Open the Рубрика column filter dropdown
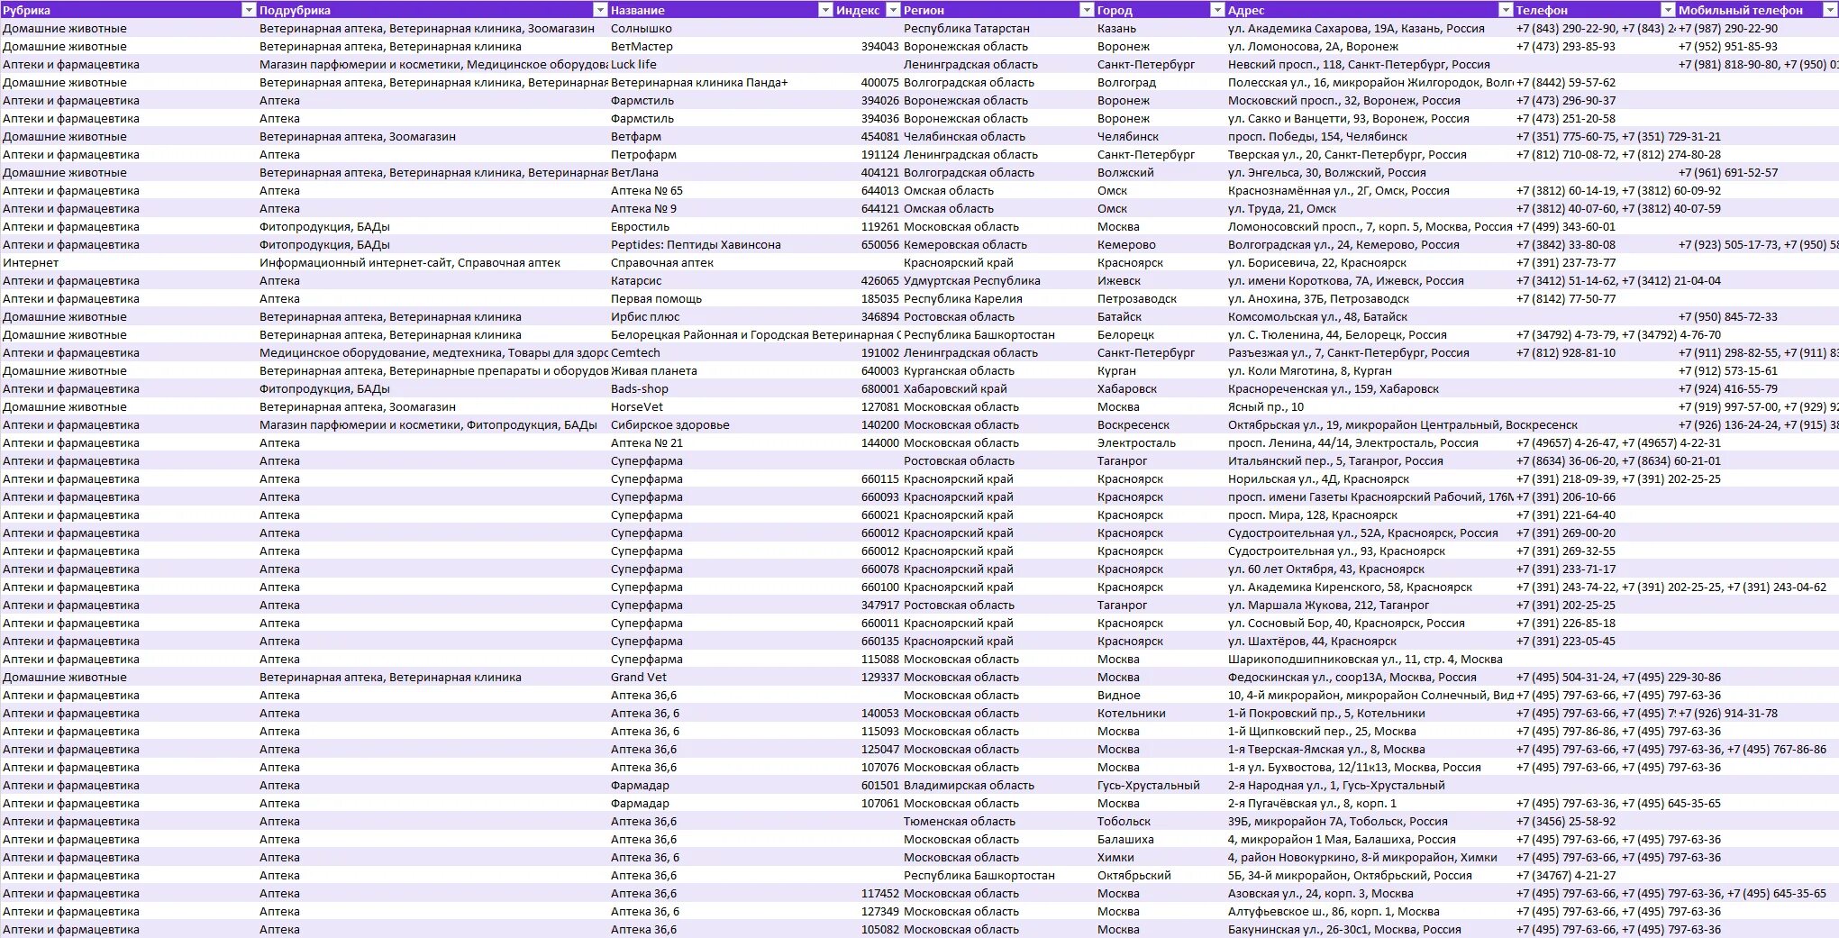The width and height of the screenshot is (1839, 938). (249, 10)
